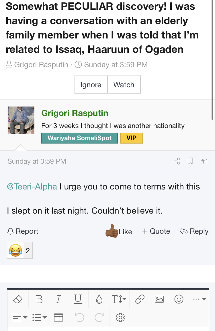
Task: Insert an image in the editor
Action: (x=159, y=299)
